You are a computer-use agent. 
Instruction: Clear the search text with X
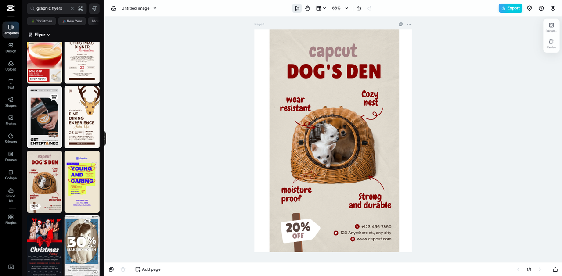click(x=72, y=8)
